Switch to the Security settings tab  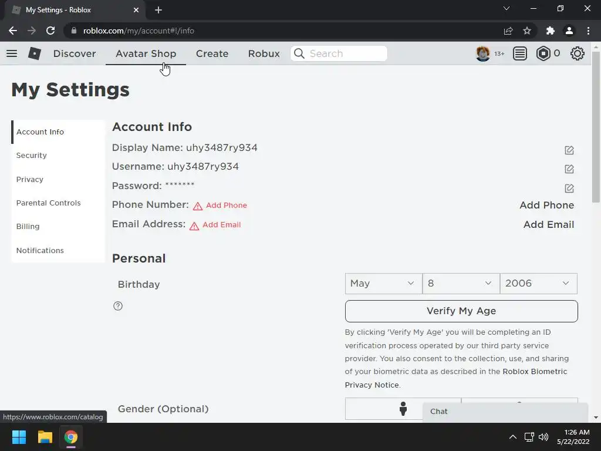[58, 155]
